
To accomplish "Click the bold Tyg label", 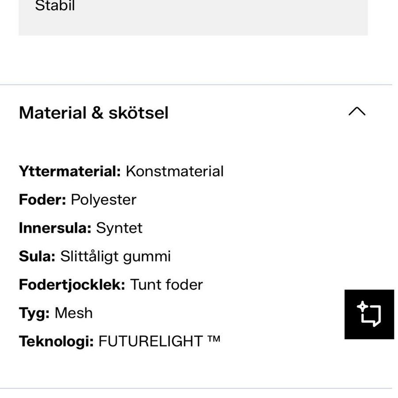I will (x=34, y=313).
